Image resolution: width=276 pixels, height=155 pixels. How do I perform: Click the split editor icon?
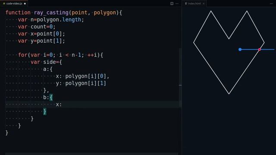point(172,3)
